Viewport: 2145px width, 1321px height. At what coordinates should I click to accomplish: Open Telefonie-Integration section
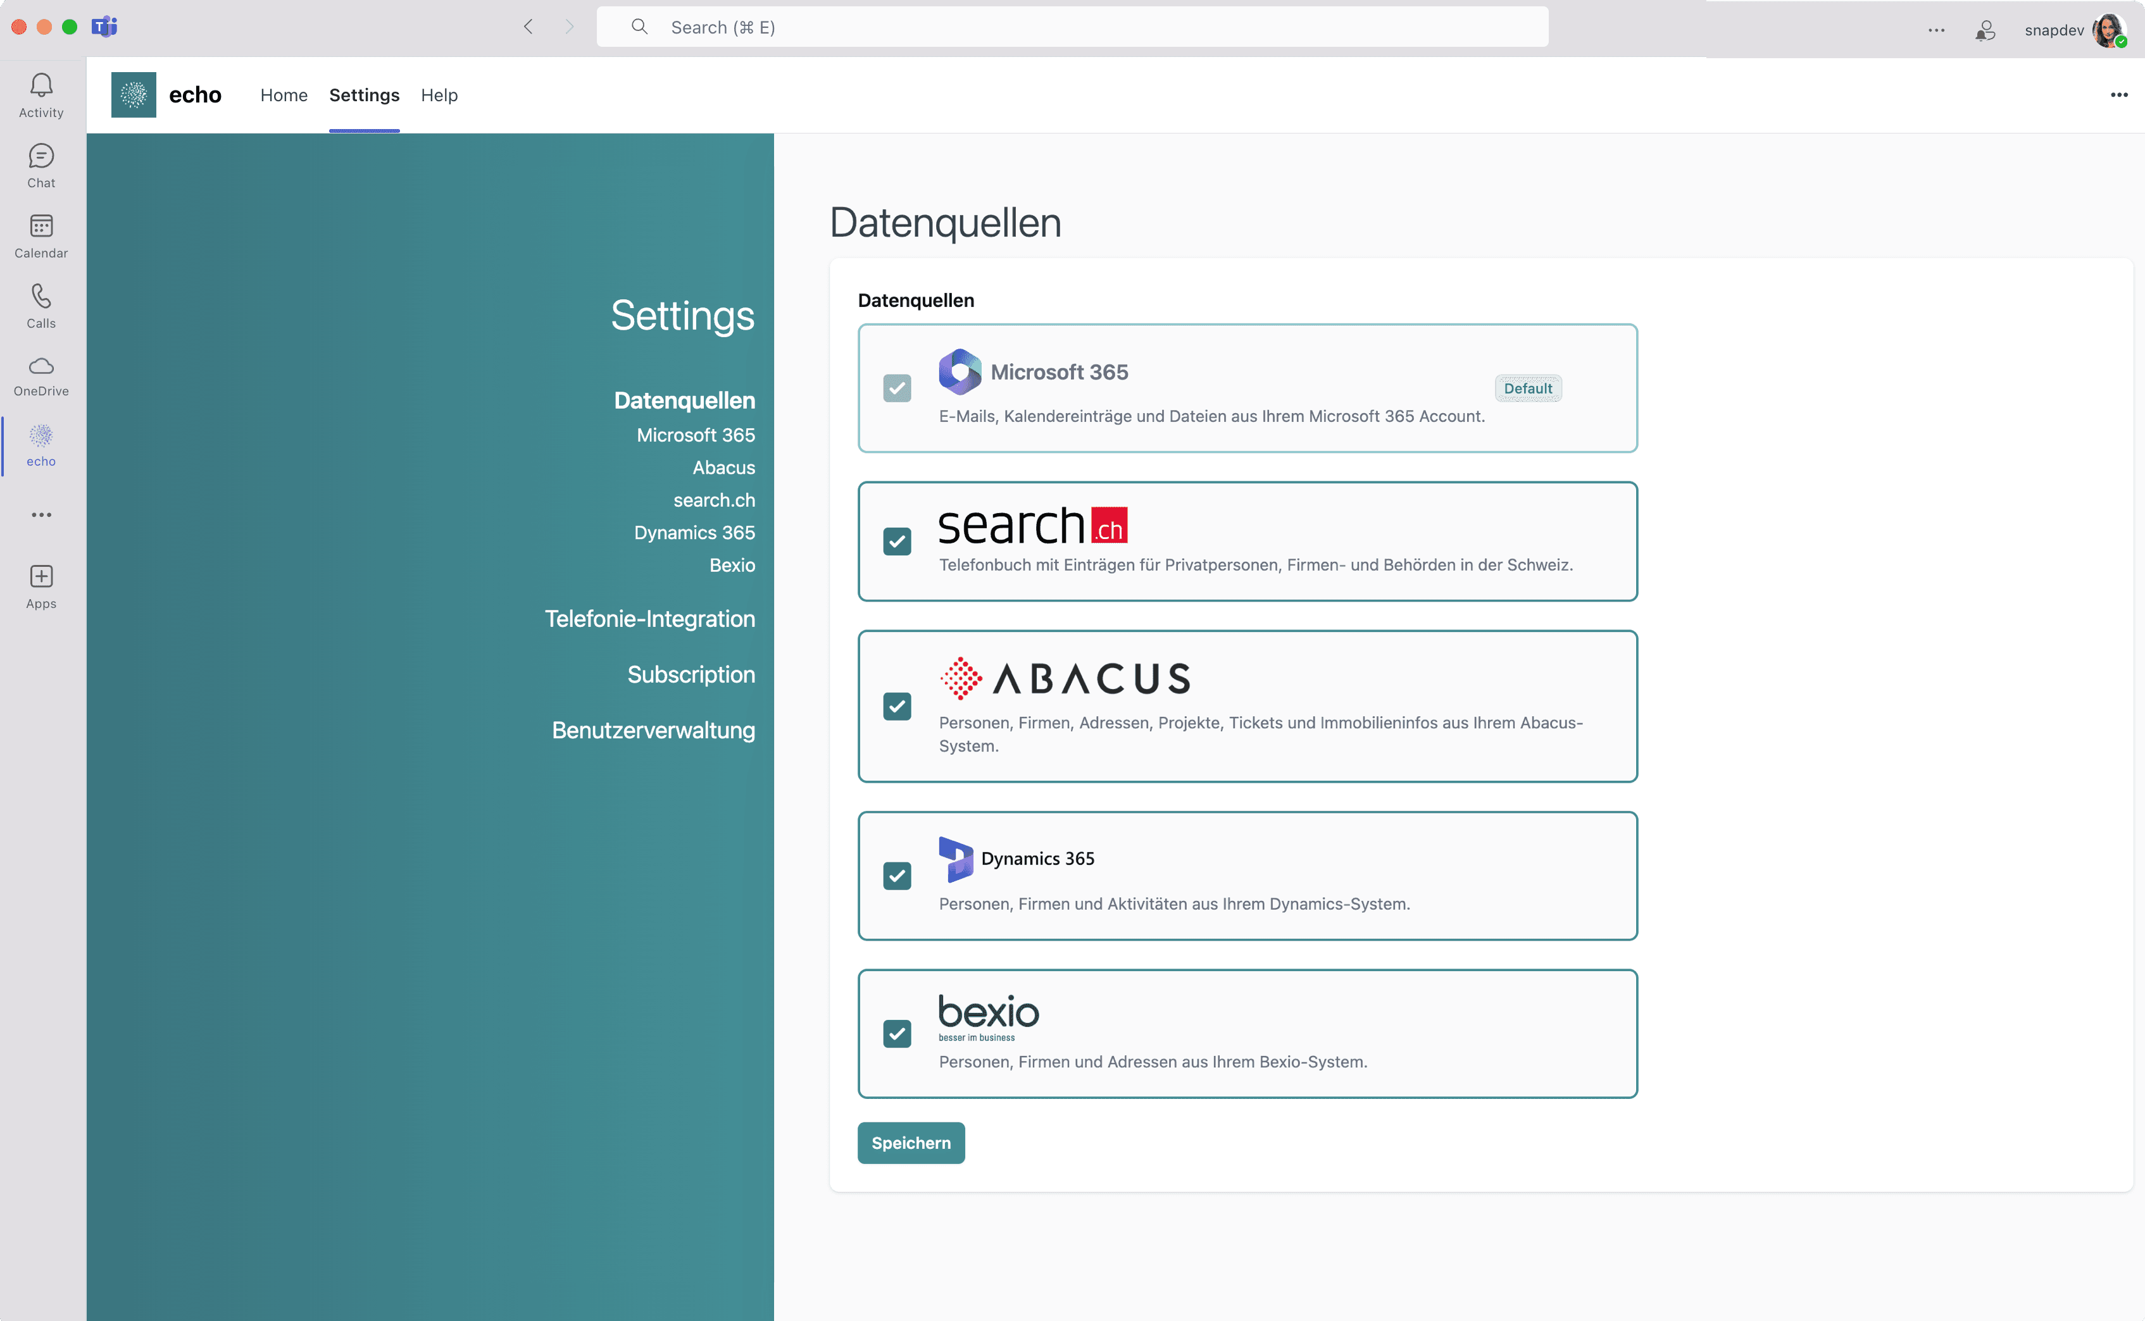pyautogui.click(x=649, y=619)
